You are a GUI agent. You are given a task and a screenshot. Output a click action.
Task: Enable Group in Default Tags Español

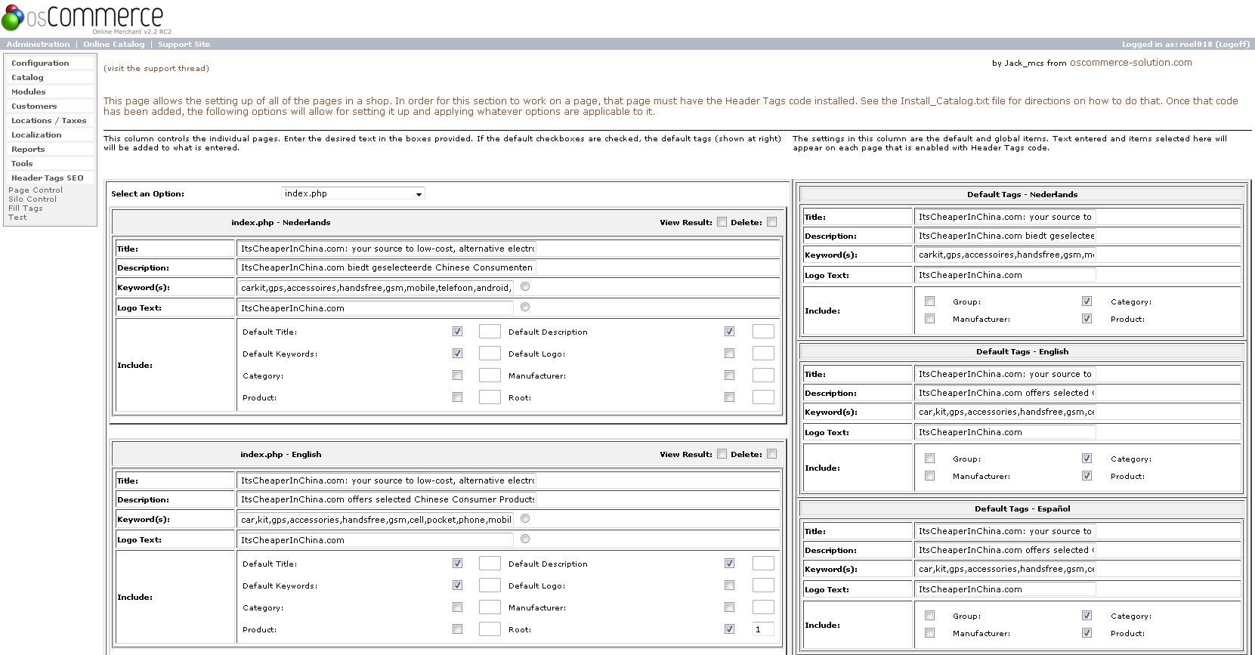point(930,616)
